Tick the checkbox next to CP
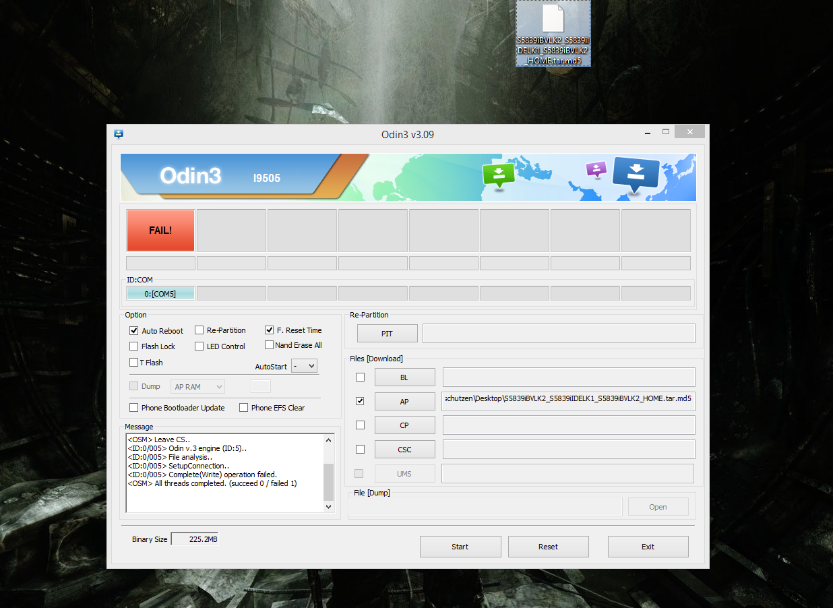 coord(360,425)
